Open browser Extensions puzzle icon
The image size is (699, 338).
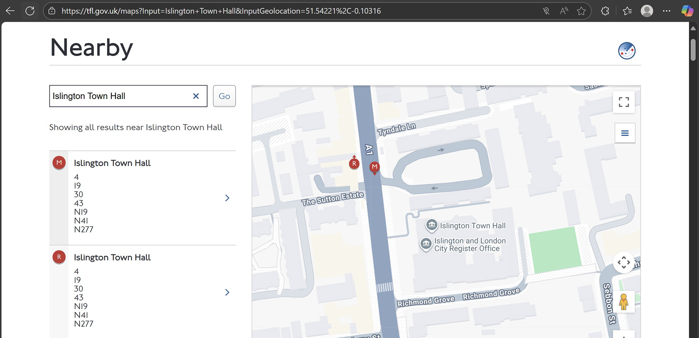click(605, 11)
